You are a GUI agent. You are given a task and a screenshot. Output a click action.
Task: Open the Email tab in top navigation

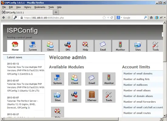click(103, 46)
